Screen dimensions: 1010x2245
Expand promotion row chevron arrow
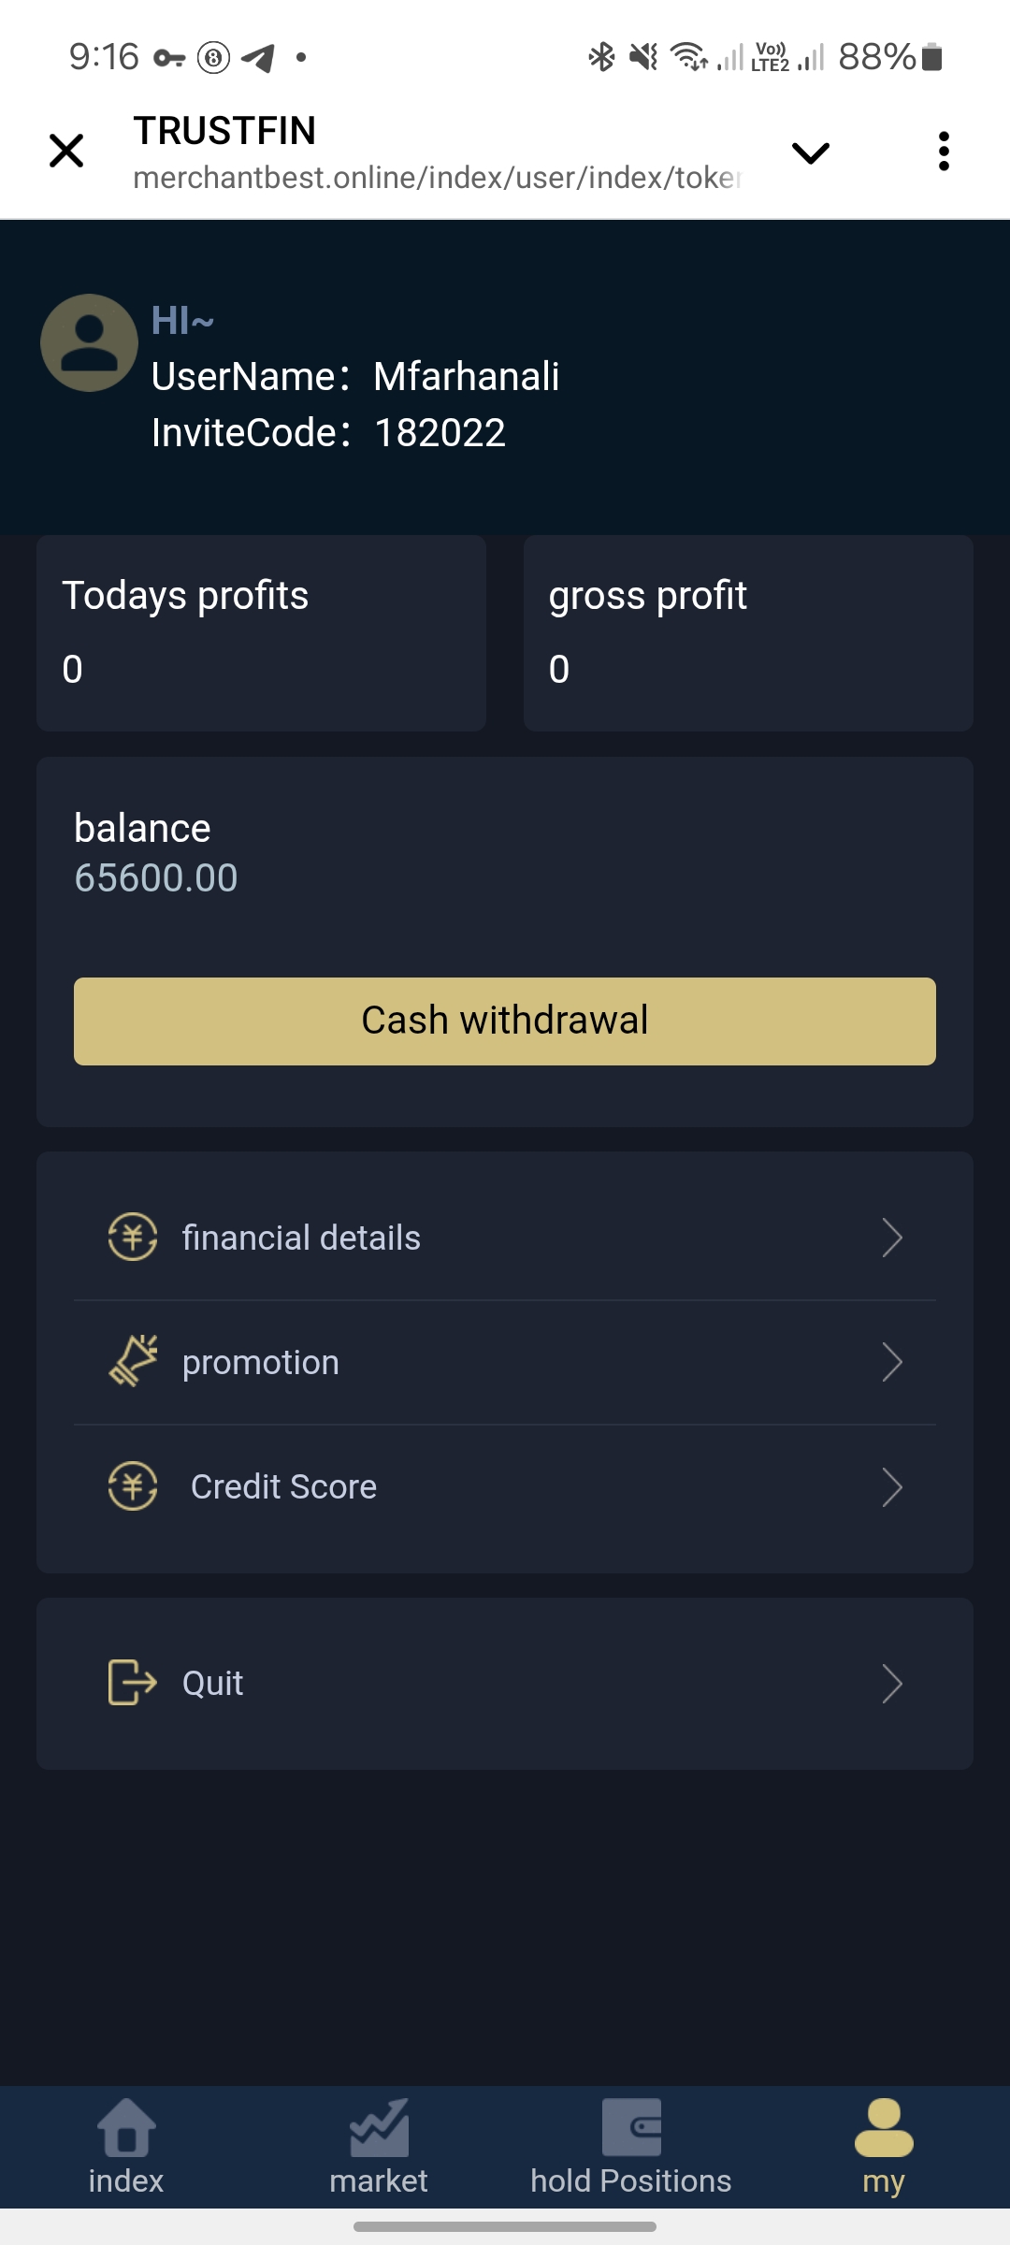[892, 1362]
